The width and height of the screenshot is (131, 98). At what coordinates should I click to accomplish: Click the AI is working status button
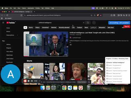119,23
